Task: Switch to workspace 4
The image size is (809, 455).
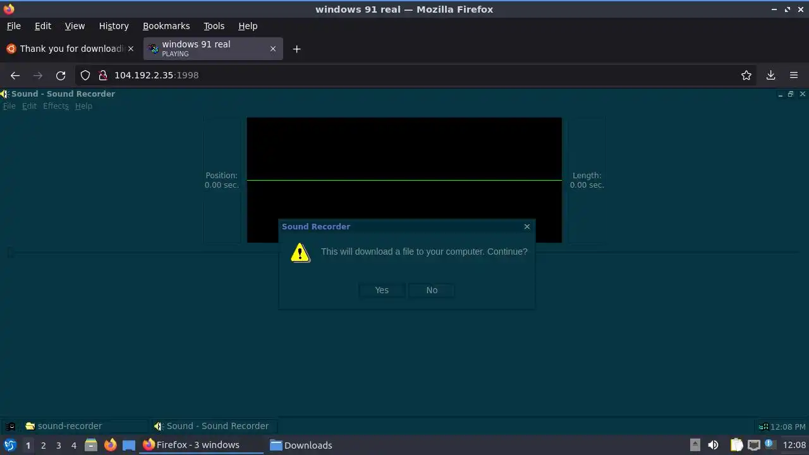Action: click(x=73, y=446)
